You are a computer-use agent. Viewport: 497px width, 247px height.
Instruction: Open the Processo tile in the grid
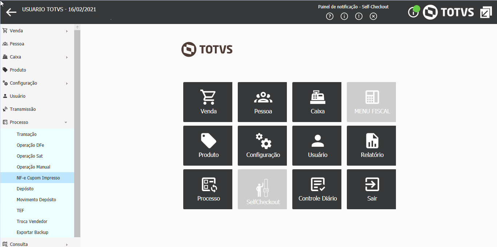pos(208,189)
